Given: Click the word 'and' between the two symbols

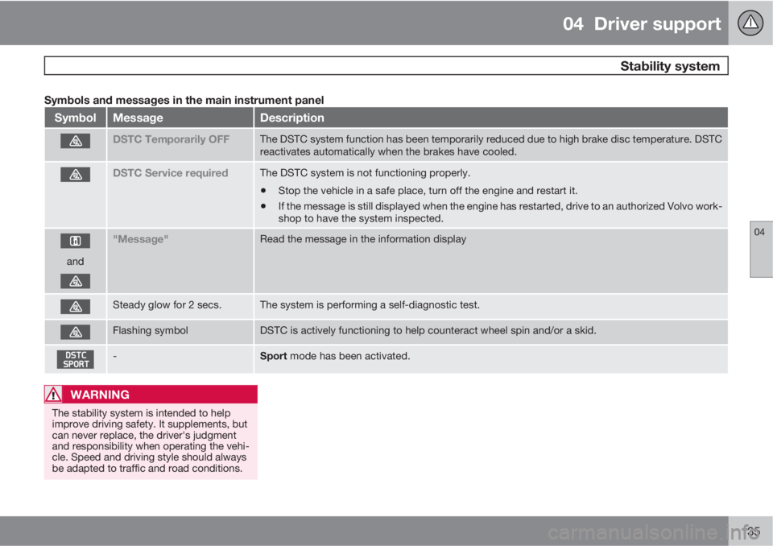Looking at the screenshot, I should pos(75,262).
